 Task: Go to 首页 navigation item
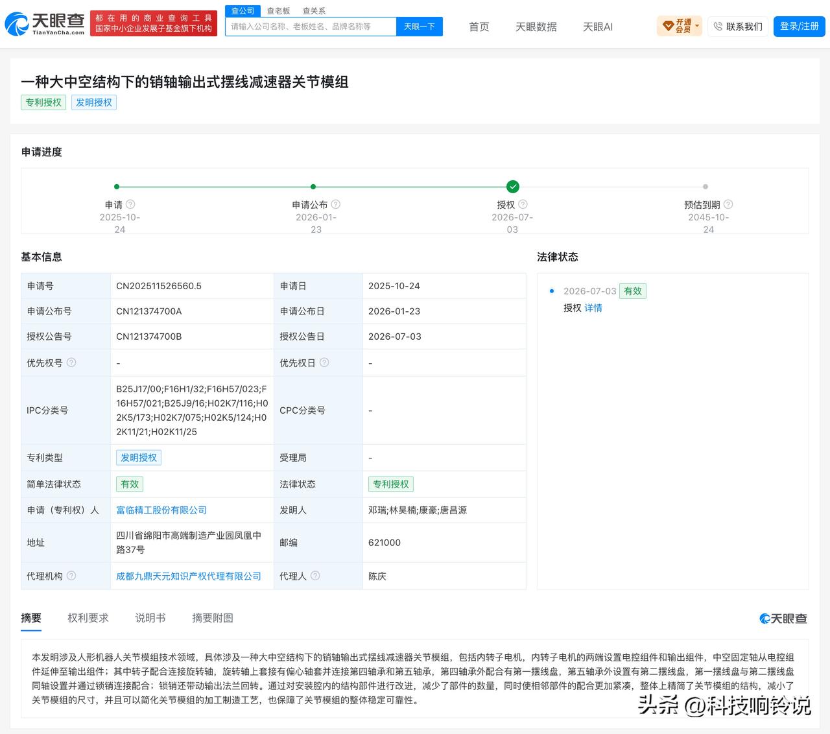click(479, 27)
